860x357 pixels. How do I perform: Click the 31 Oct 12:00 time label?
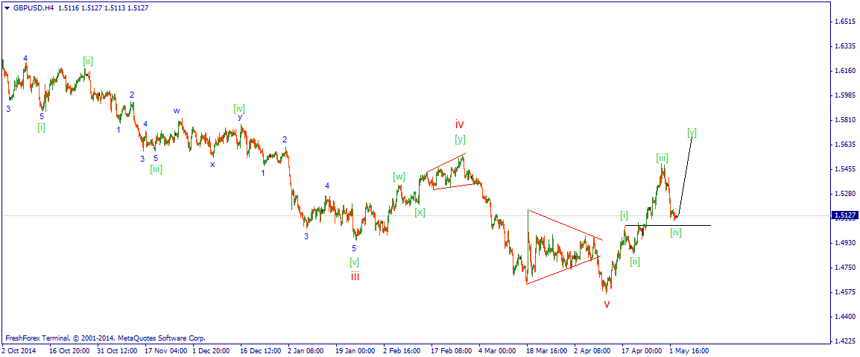click(116, 350)
